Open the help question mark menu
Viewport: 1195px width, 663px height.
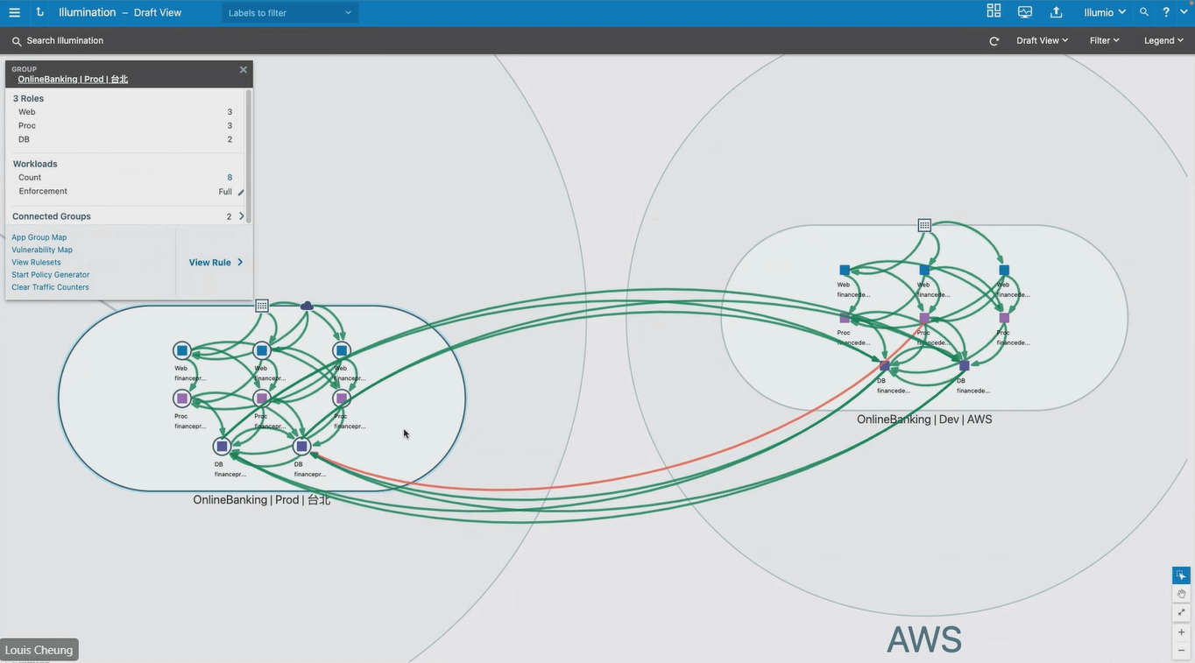[x=1166, y=12]
